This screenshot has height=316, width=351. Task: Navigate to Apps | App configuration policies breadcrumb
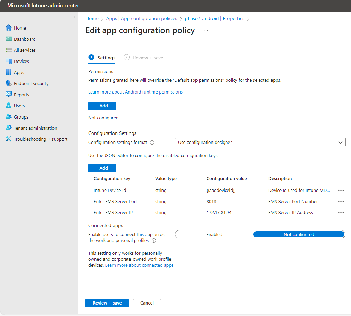(142, 18)
